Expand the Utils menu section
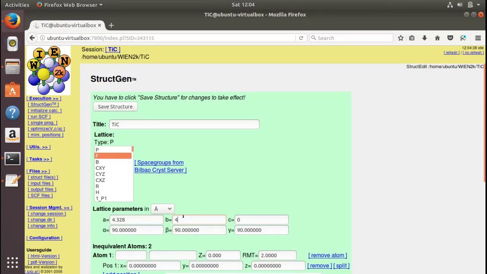 pyautogui.click(x=38, y=147)
